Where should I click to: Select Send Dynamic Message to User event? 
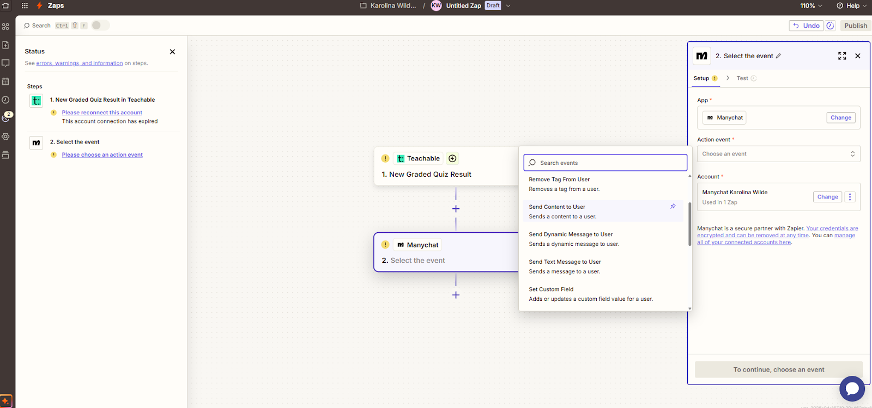[x=603, y=239]
